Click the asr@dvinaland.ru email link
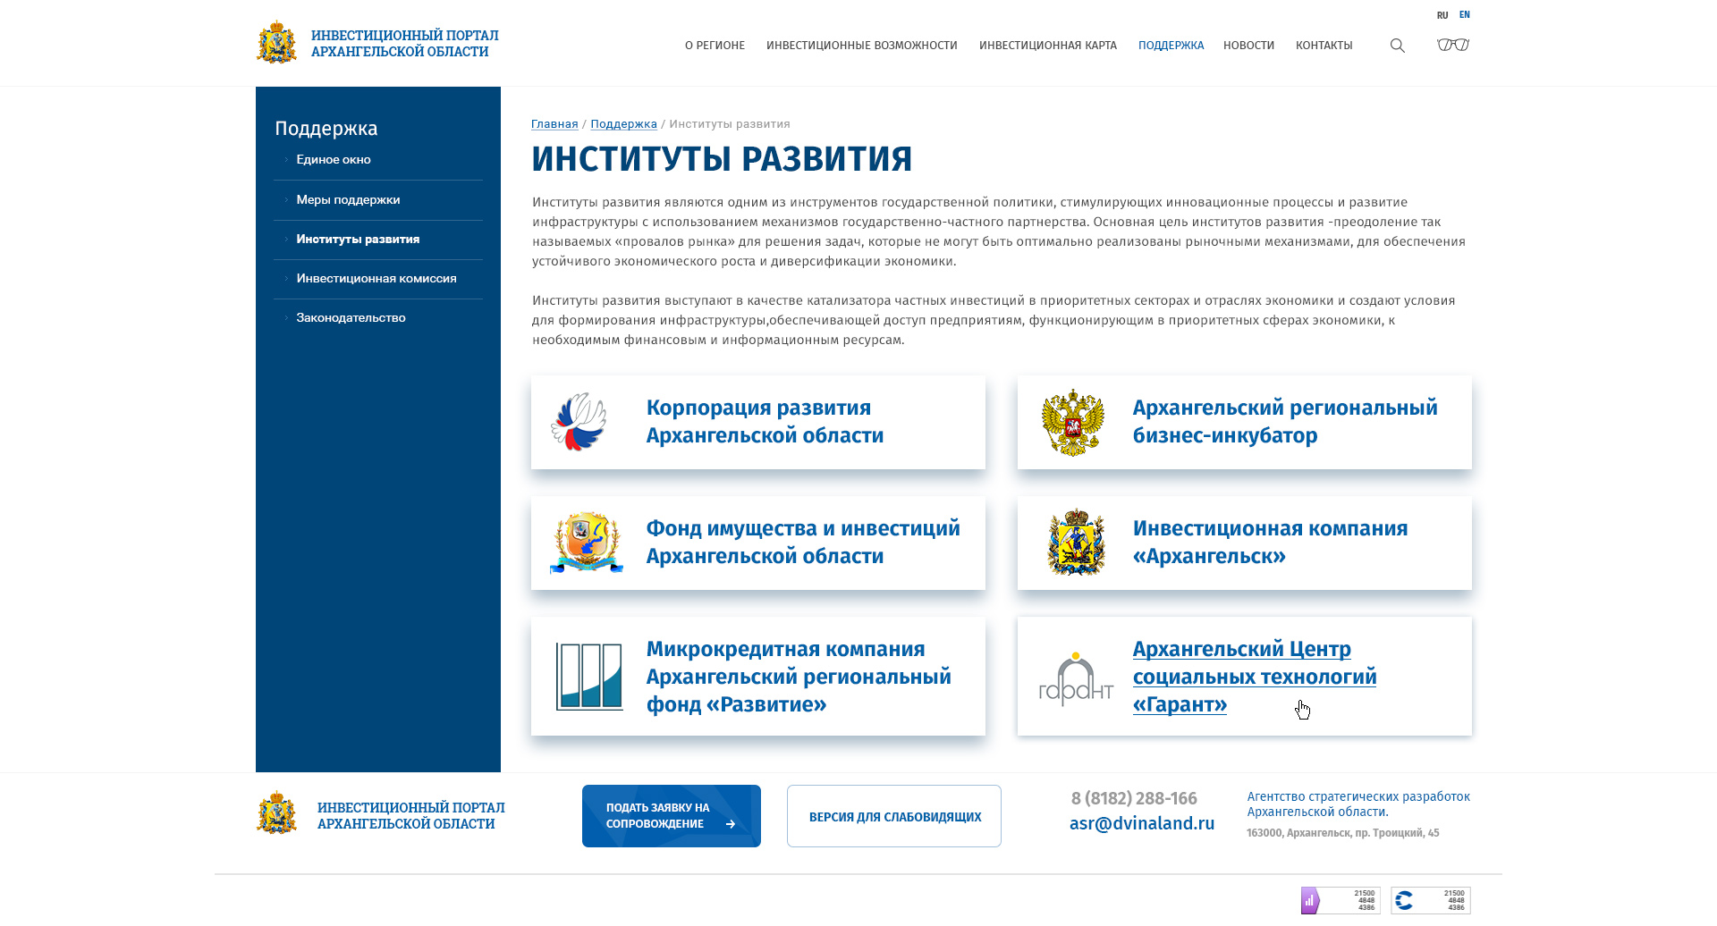Viewport: 1717px width, 926px height. 1141,823
